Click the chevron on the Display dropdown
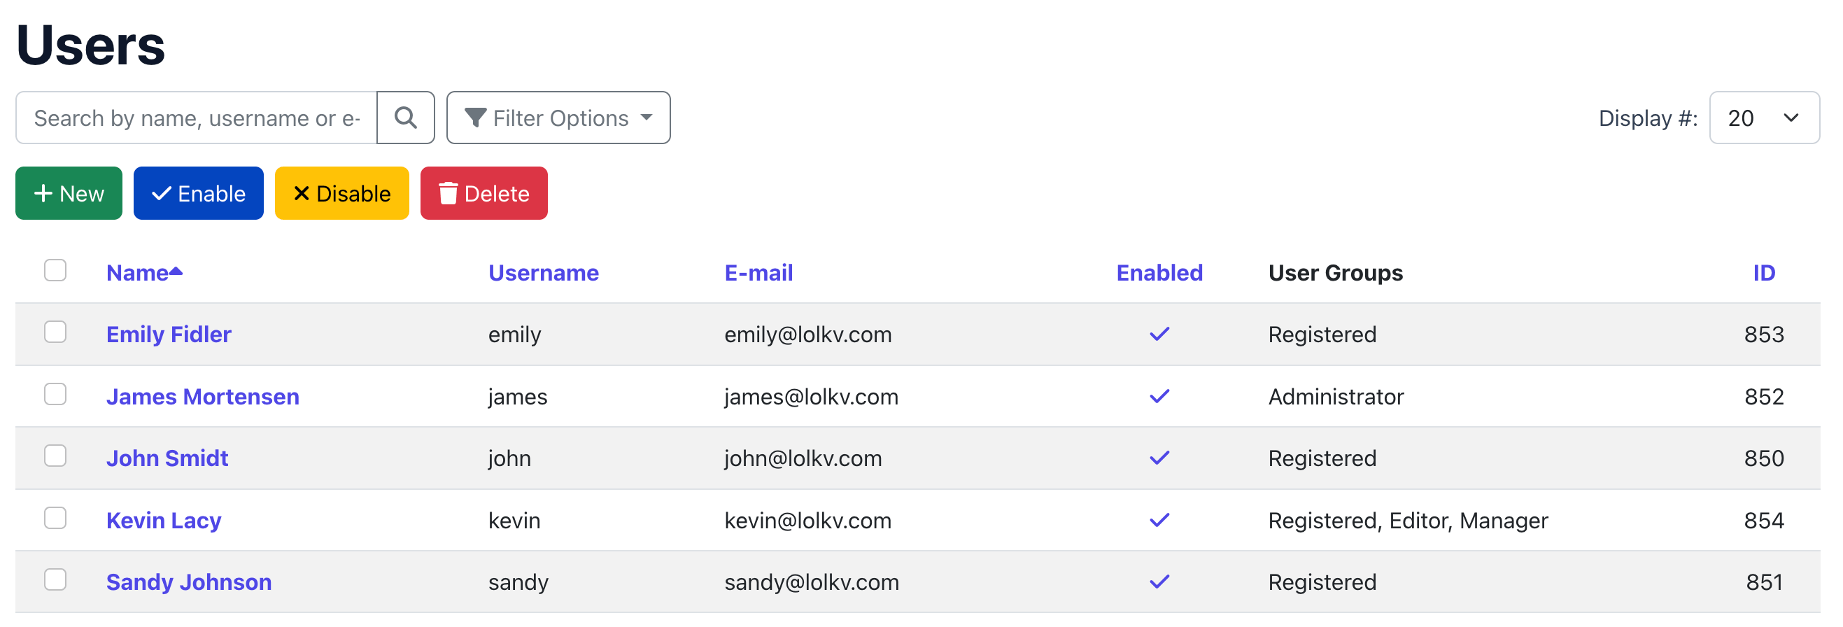The image size is (1843, 627). click(1791, 118)
